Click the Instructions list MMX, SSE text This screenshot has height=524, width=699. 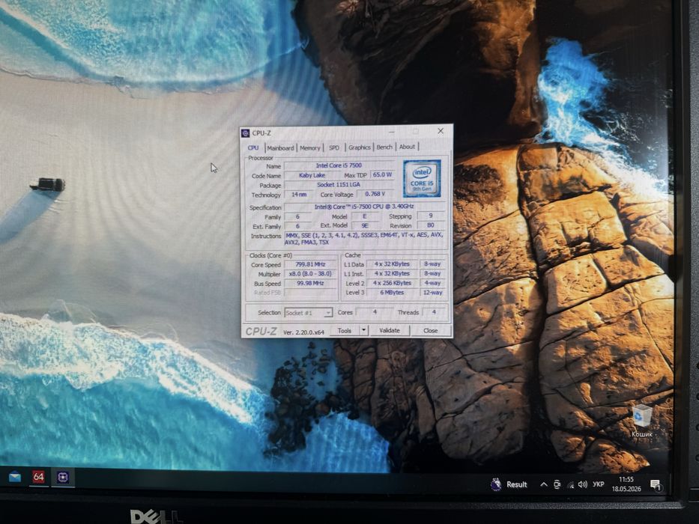click(x=364, y=238)
